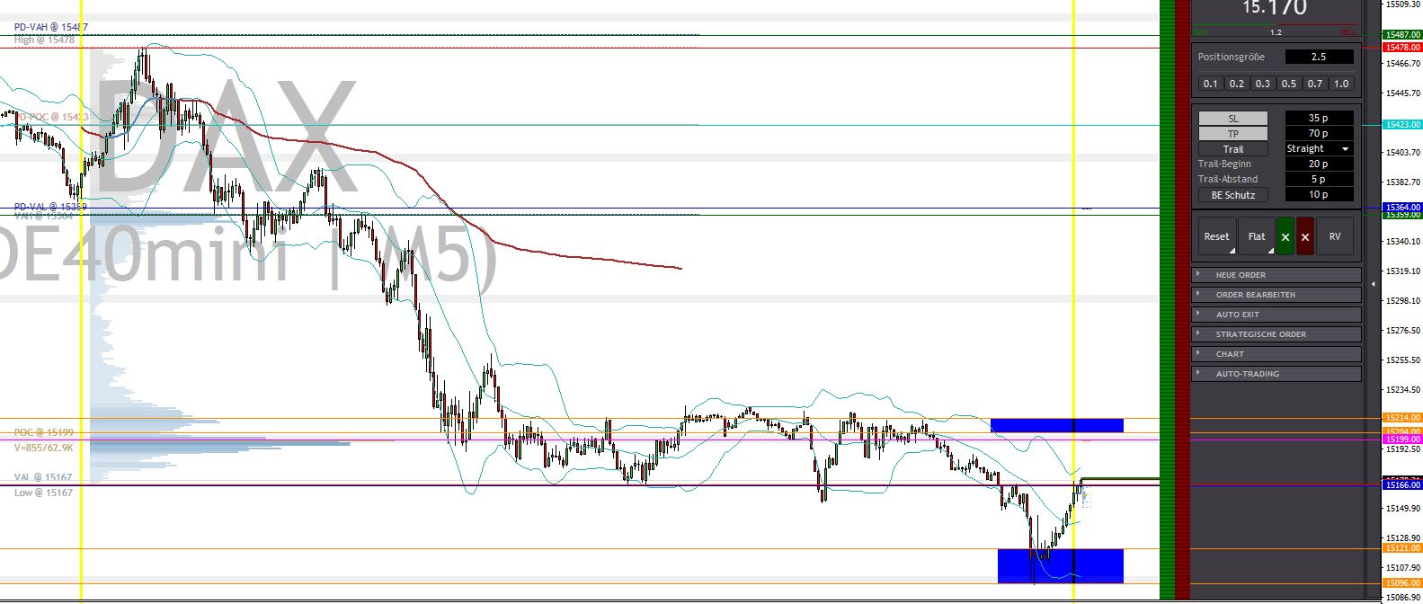This screenshot has height=604, width=1423.
Task: Expand the AUTO EXIT section
Action: click(x=1276, y=315)
